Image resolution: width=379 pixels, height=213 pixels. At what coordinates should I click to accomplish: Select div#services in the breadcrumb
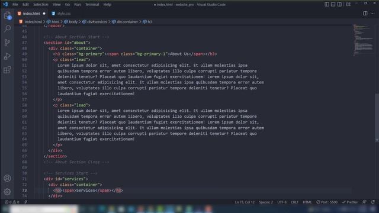point(97,22)
